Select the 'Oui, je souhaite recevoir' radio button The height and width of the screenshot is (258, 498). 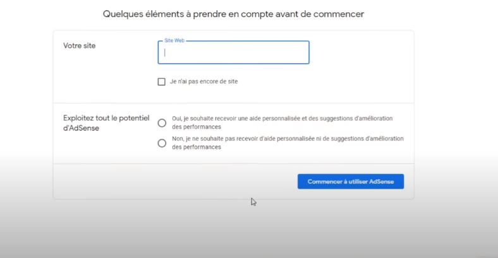[x=162, y=123]
